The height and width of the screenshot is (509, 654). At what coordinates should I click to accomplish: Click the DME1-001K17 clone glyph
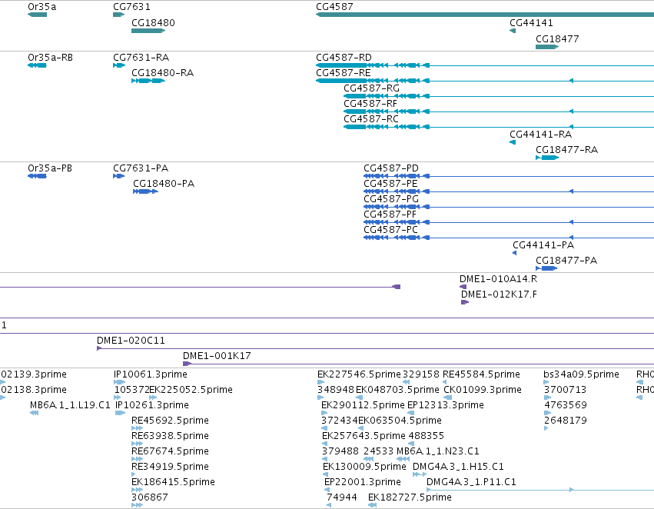(418, 364)
